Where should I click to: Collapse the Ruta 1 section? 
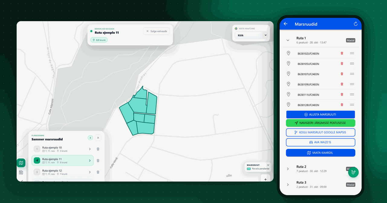pyautogui.click(x=288, y=40)
